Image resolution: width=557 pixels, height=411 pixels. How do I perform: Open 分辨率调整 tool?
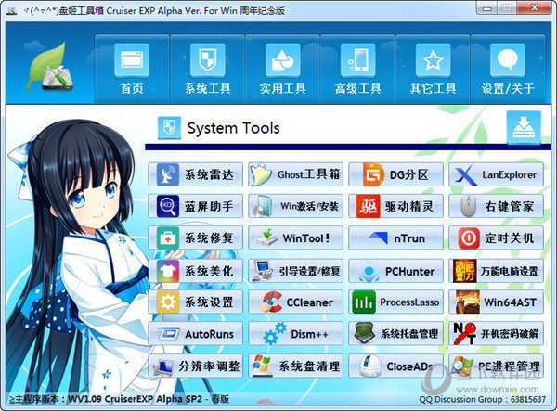[195, 366]
